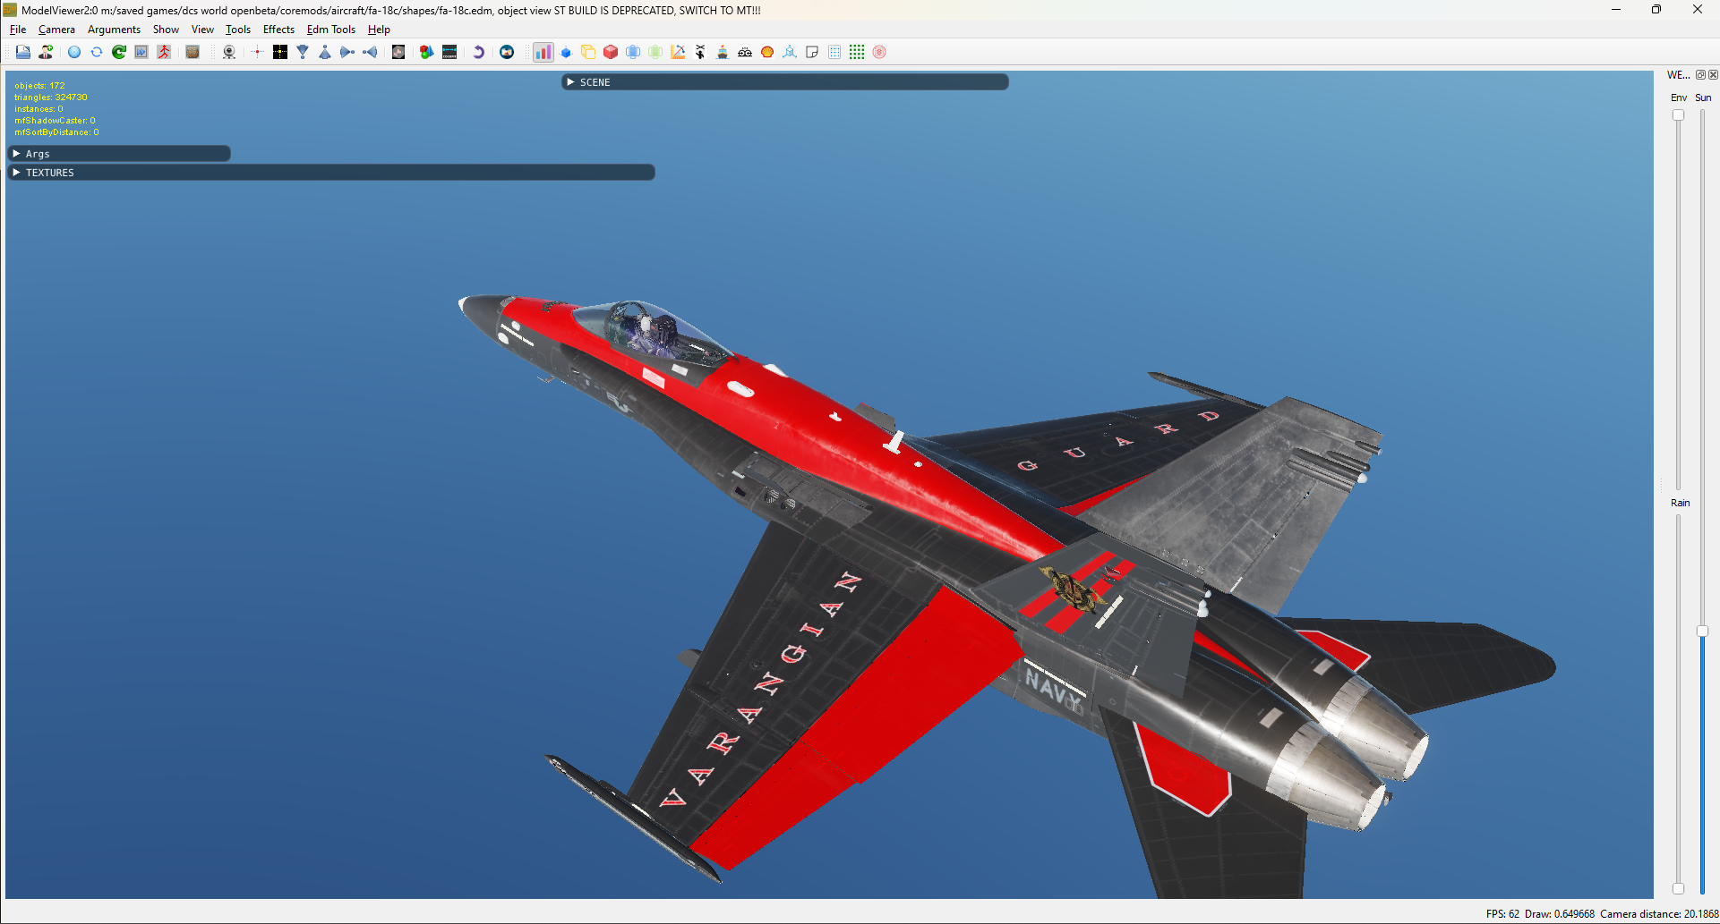Click the black square yellow crosshair icon
Screen dimensions: 1720x924
[280, 52]
